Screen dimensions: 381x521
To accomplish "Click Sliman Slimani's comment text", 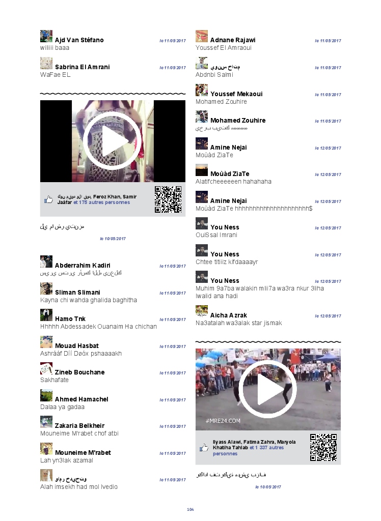I will pyautogui.click(x=89, y=300).
